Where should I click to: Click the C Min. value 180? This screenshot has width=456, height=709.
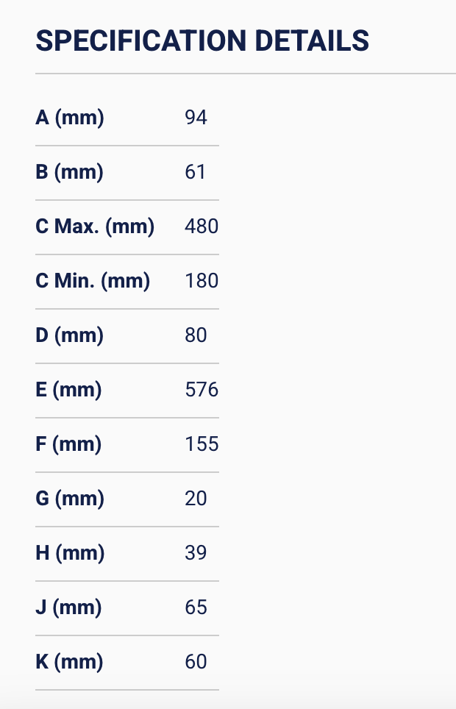click(x=202, y=281)
